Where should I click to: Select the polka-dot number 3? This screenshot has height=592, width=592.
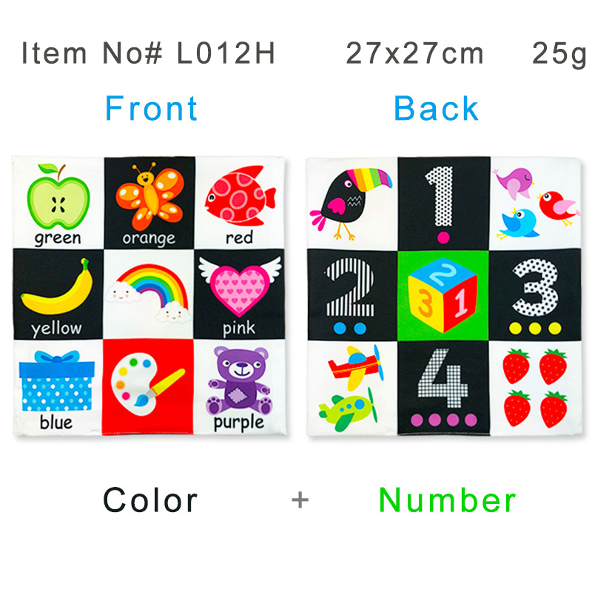coord(535,287)
